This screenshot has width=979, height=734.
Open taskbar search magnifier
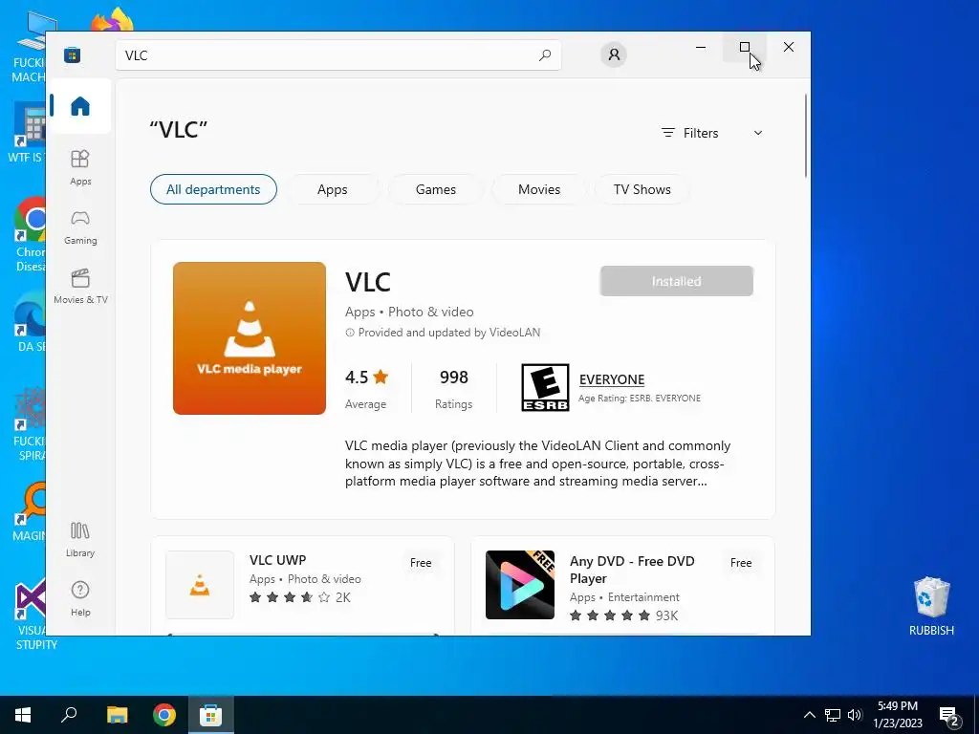tap(69, 715)
